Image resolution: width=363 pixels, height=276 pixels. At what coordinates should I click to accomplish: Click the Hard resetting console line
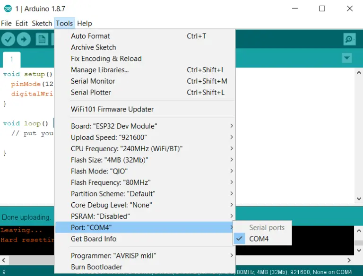tap(27, 240)
